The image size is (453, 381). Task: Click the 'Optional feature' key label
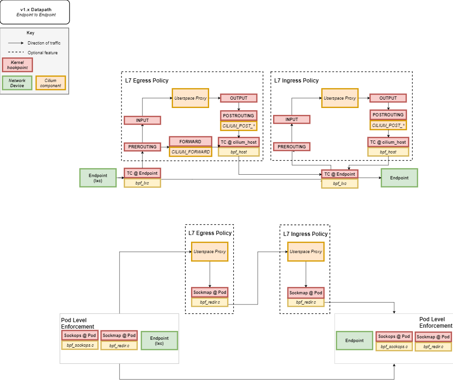(x=43, y=53)
